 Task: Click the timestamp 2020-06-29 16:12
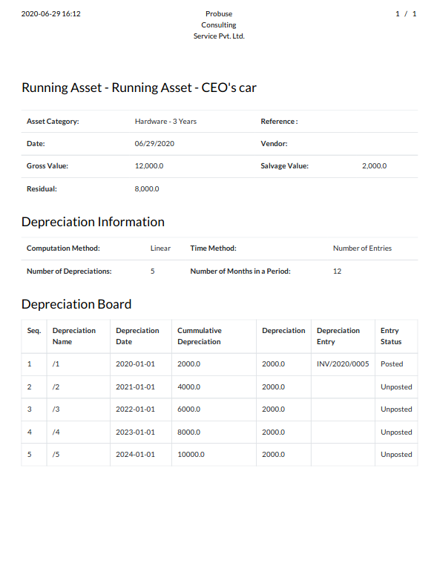[x=51, y=13]
